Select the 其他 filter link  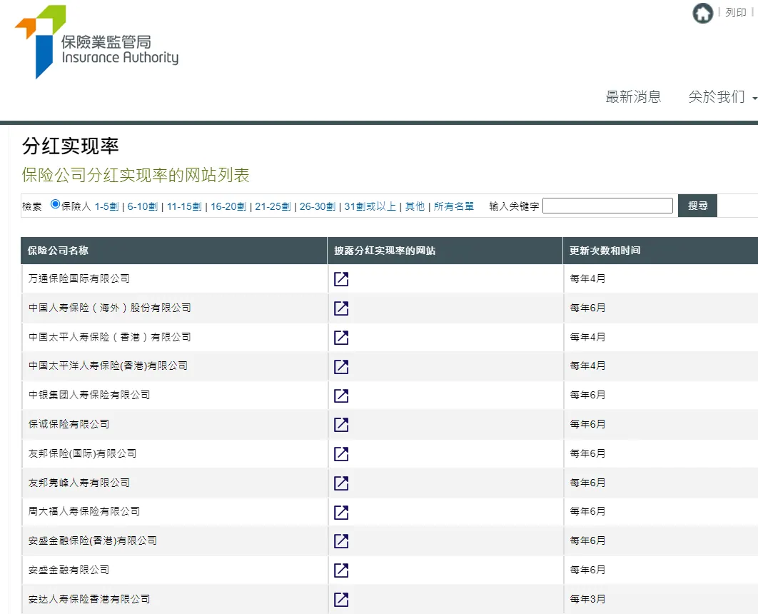(x=415, y=206)
